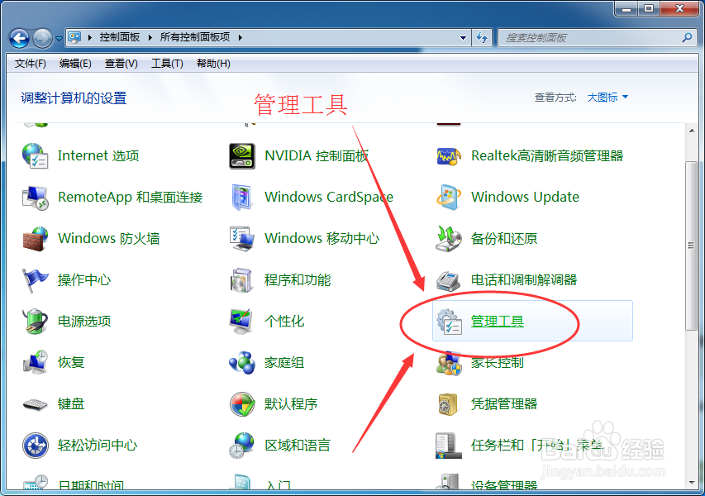The width and height of the screenshot is (705, 496).
Task: Open the Windows 移动中心 icon
Action: coord(242,239)
